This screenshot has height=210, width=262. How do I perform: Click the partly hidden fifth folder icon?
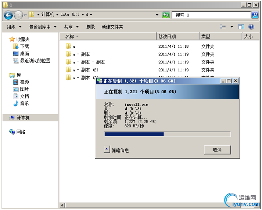coord(68,77)
